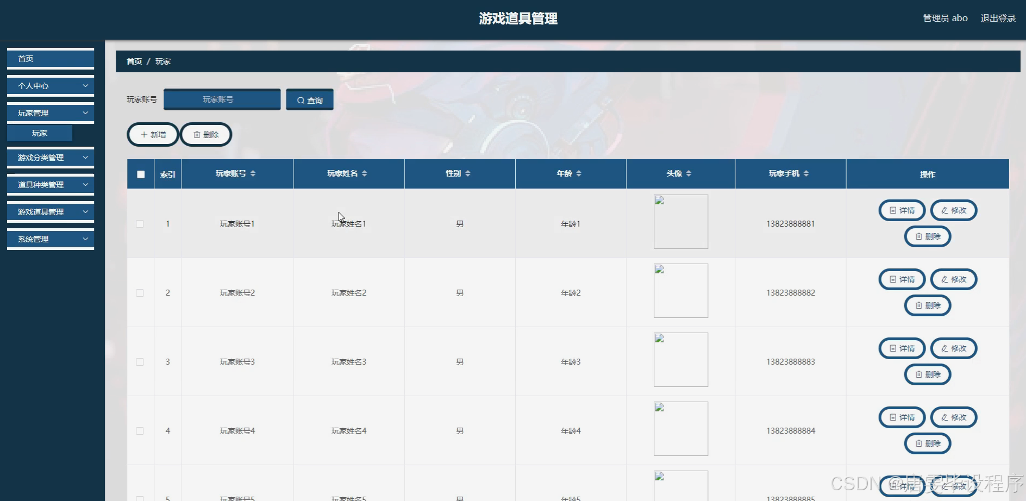This screenshot has width=1026, height=501.
Task: Open 详情 for 玩家账号3
Action: 902,348
